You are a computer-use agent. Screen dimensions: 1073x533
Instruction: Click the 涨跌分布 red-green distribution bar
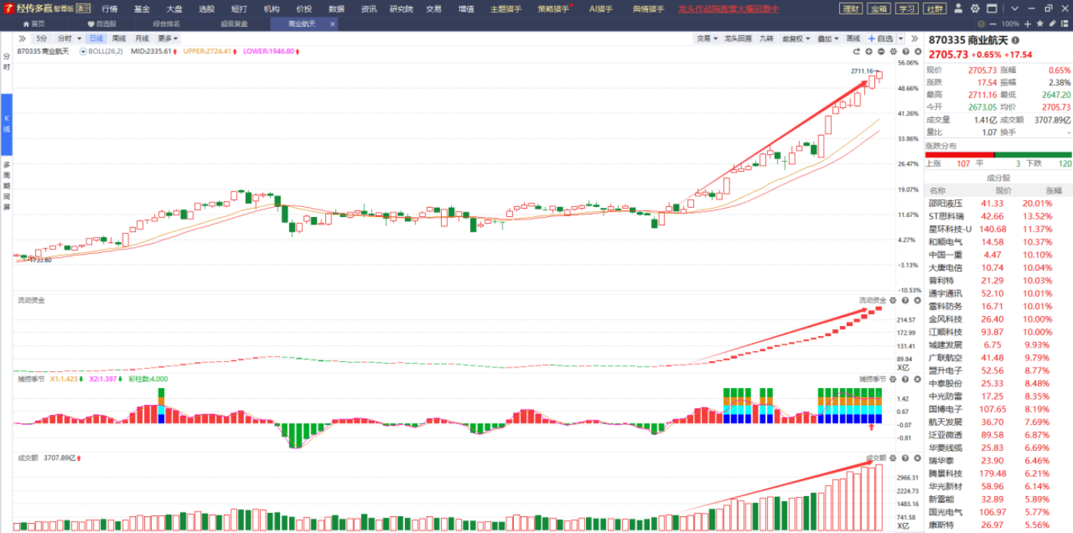(x=998, y=155)
